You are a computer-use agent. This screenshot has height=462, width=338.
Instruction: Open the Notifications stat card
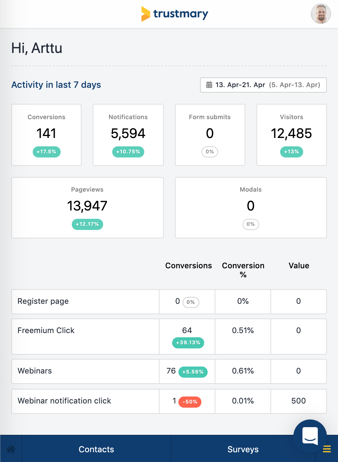pyautogui.click(x=128, y=134)
